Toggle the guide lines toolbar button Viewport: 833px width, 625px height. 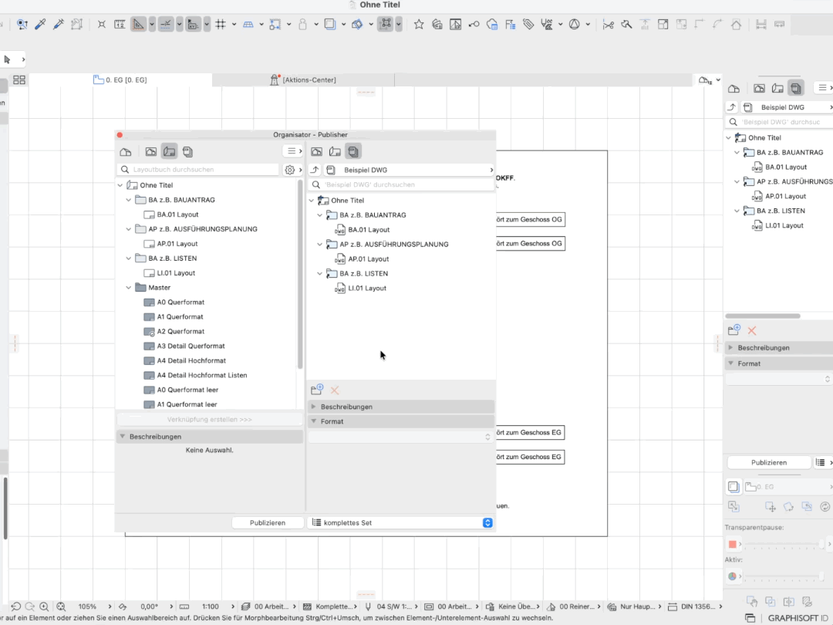pos(166,24)
